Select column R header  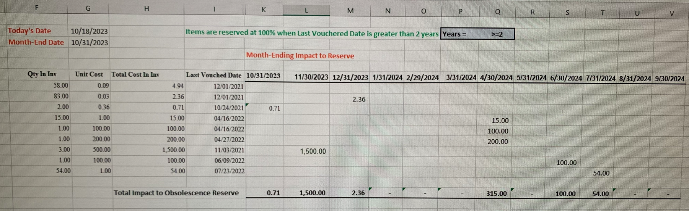tap(533, 12)
